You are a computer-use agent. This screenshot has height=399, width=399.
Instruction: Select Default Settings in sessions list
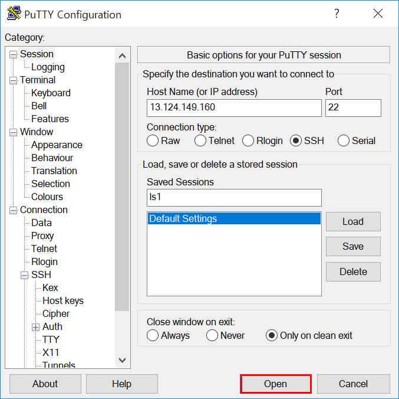[x=234, y=218]
